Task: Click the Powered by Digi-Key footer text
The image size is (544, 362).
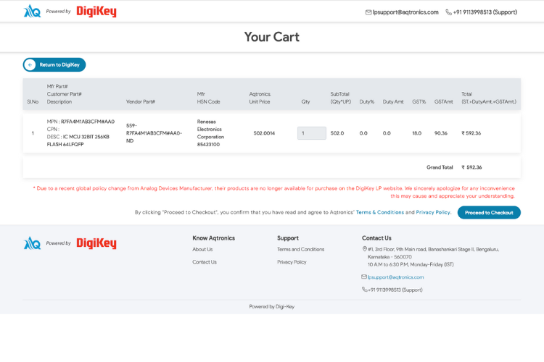Action: click(x=272, y=306)
